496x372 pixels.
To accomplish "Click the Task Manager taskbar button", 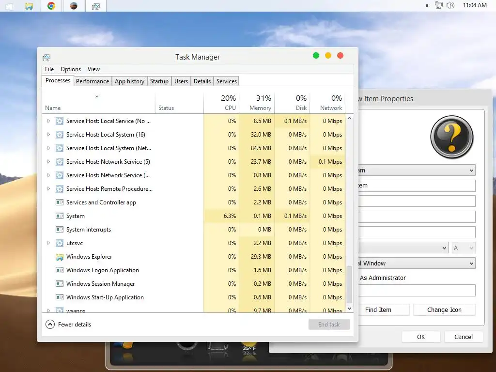I will tap(96, 6).
